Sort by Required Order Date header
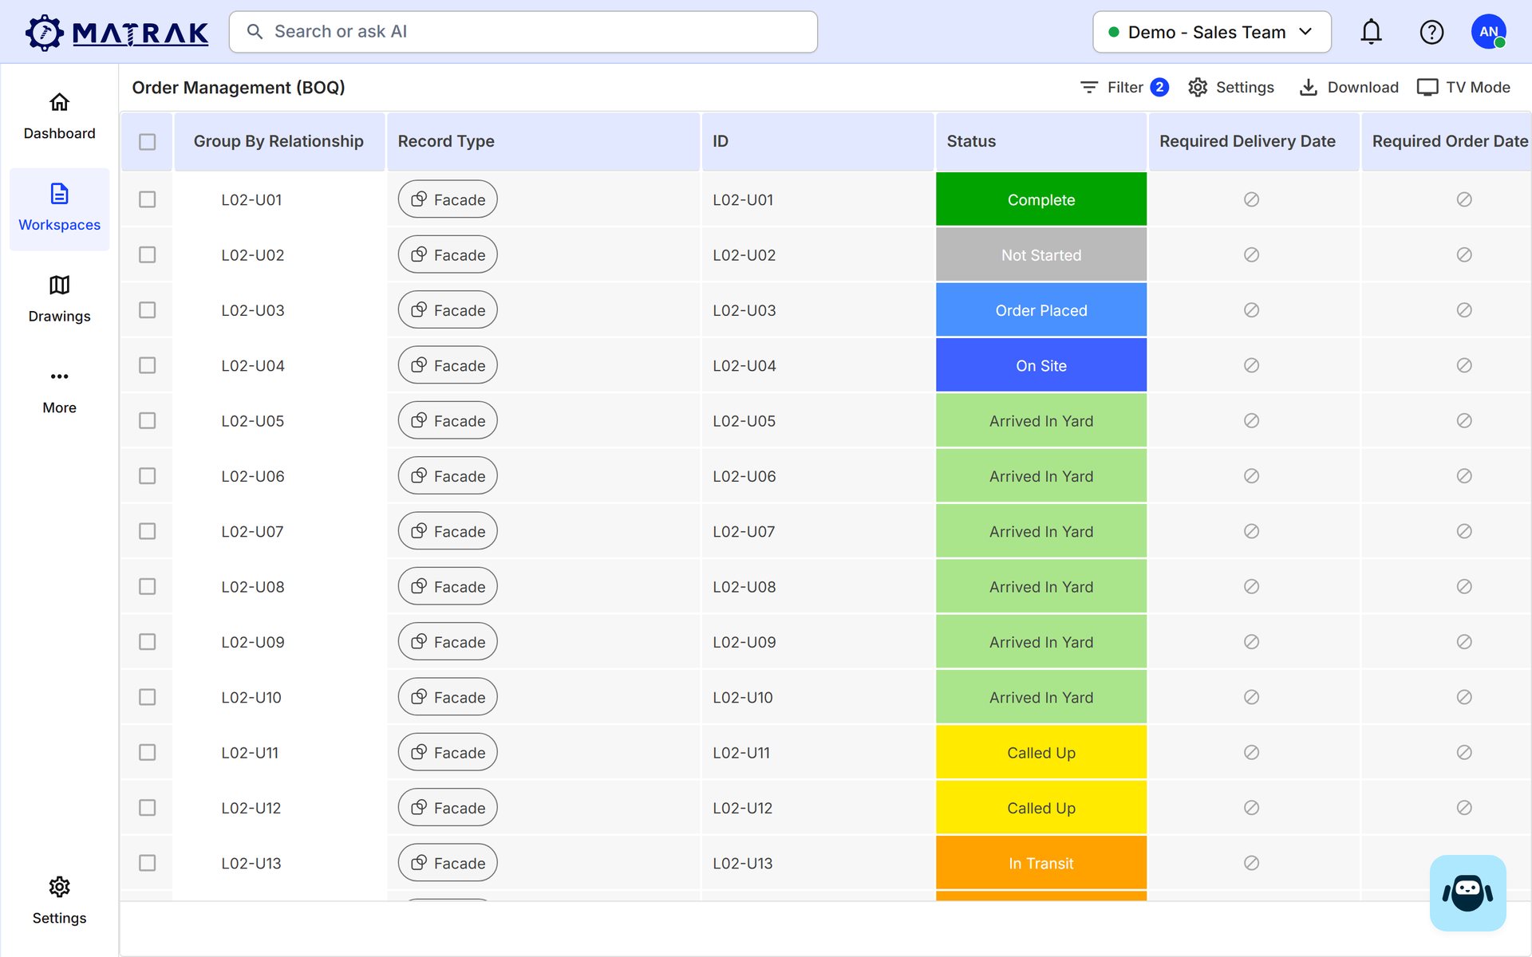This screenshot has height=957, width=1532. 1447,141
